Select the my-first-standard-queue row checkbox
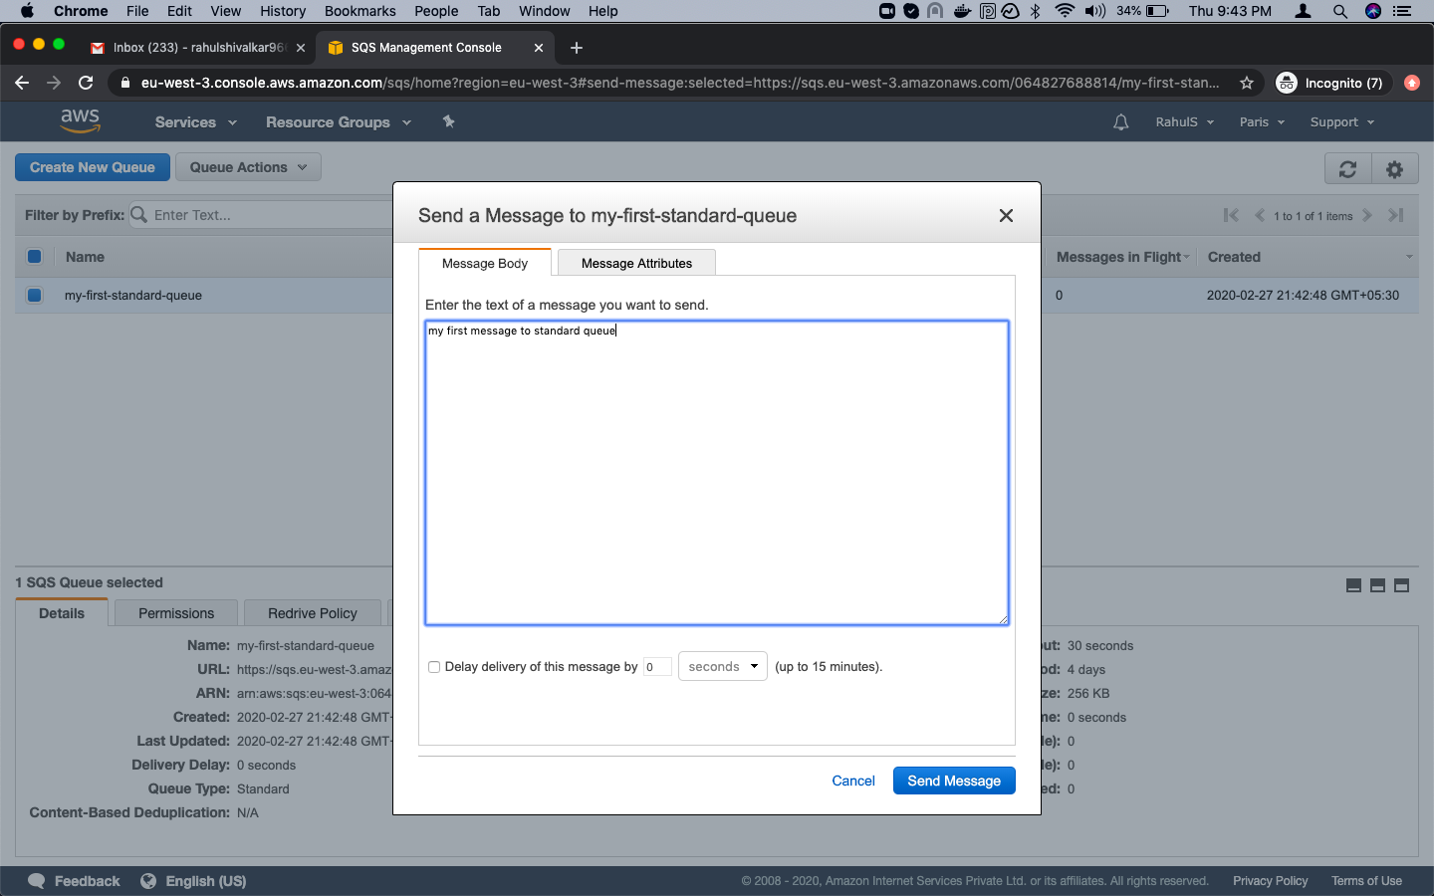Image resolution: width=1434 pixels, height=896 pixels. coord(35,295)
